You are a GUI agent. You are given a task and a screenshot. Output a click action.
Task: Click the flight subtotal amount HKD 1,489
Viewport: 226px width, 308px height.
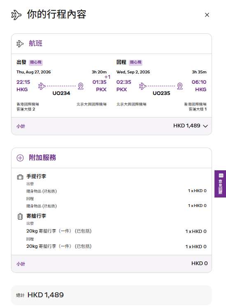coord(186,126)
